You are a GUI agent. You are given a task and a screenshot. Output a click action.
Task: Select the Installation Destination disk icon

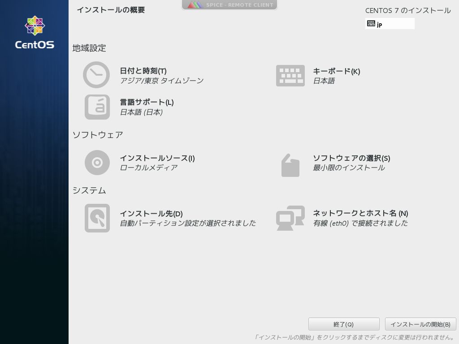(x=97, y=218)
